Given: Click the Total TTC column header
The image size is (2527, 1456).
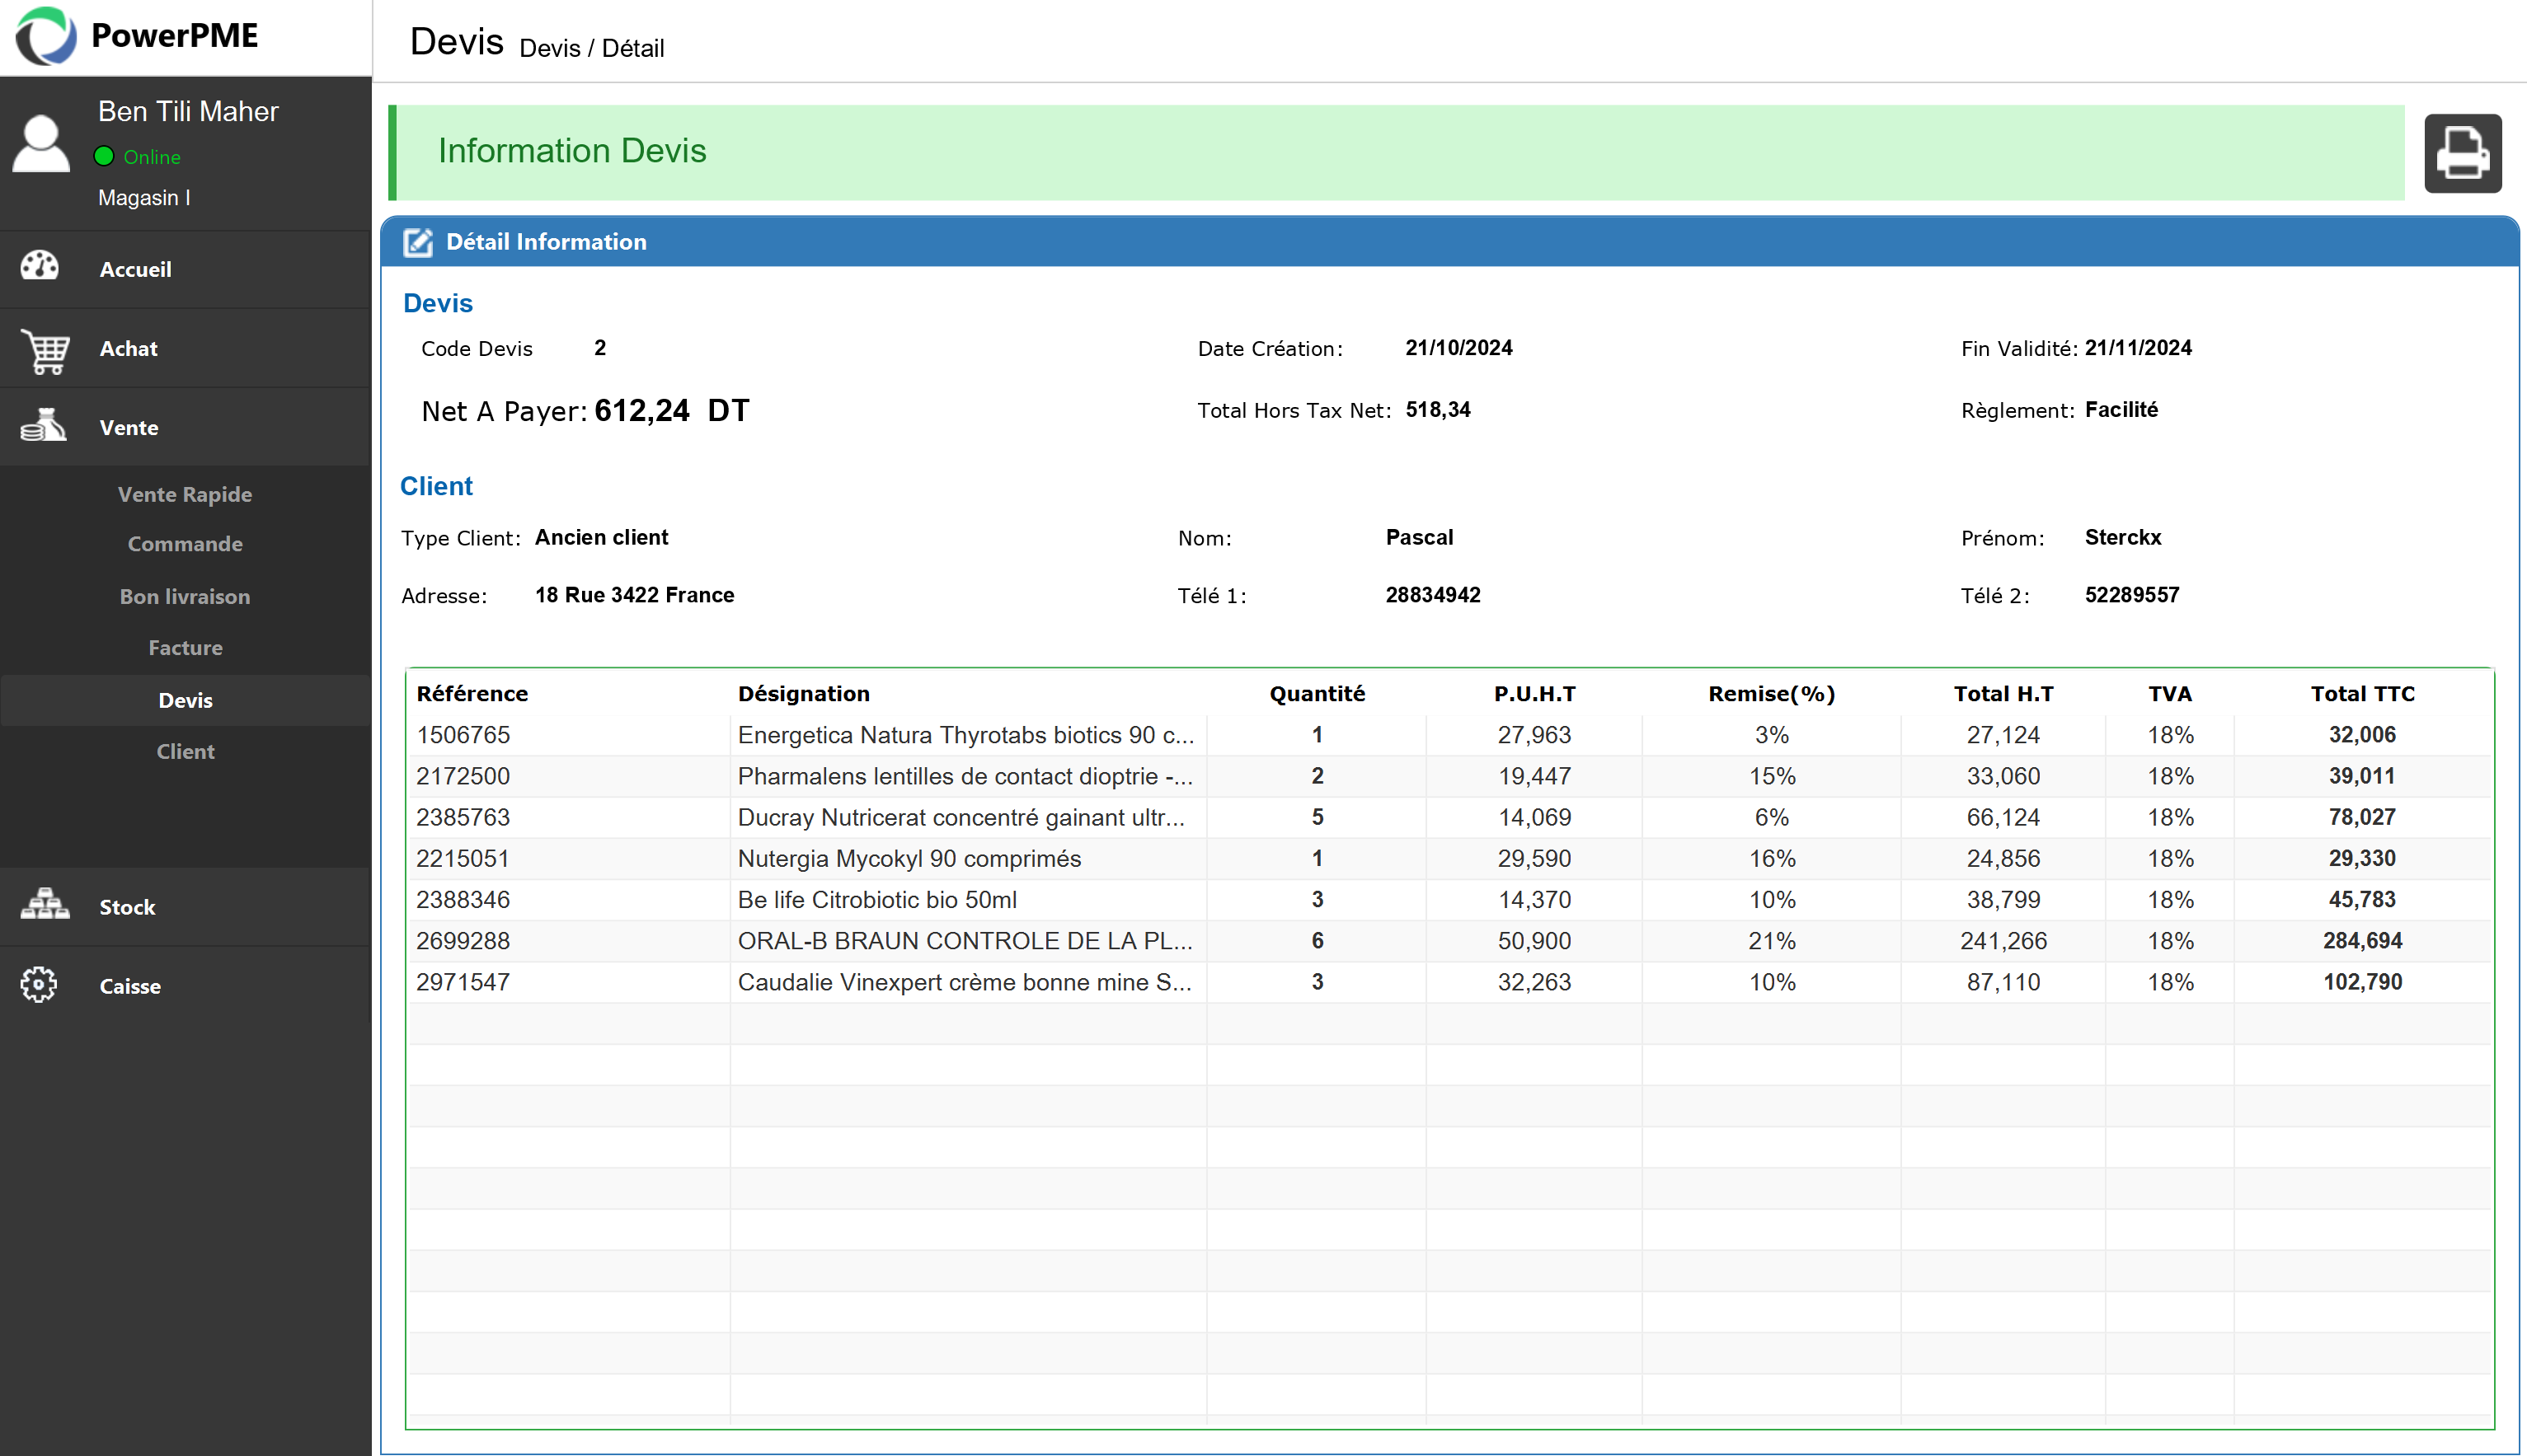Looking at the screenshot, I should 2362,694.
